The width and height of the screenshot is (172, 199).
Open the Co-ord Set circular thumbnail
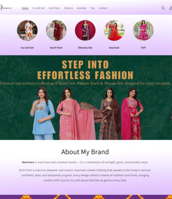27,30
